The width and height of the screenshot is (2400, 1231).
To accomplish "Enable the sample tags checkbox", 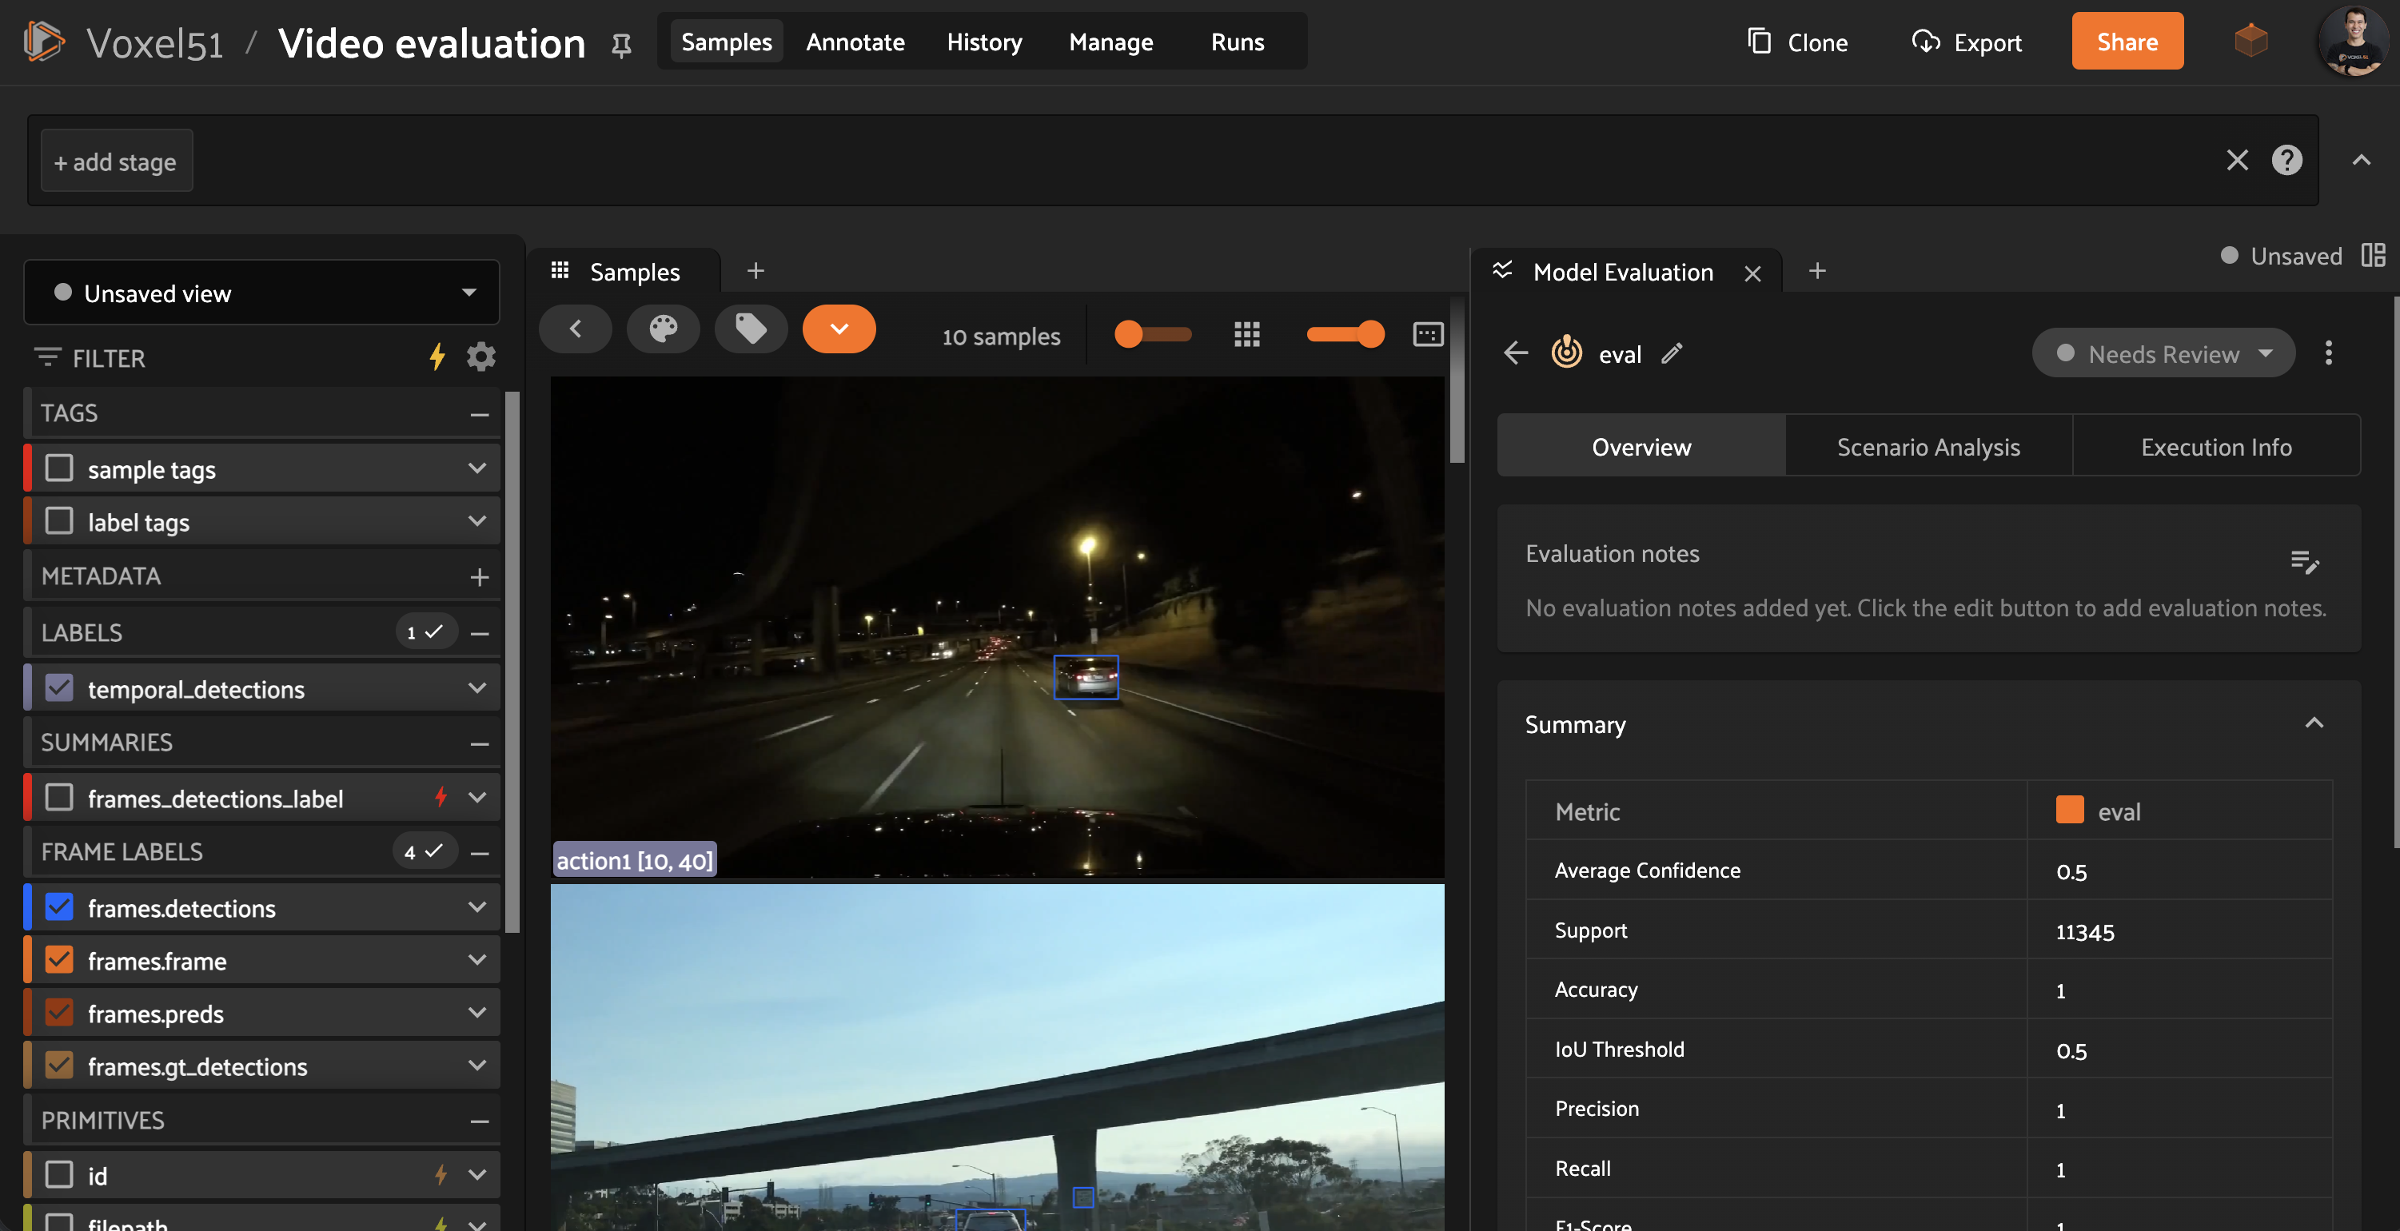I will [60, 468].
